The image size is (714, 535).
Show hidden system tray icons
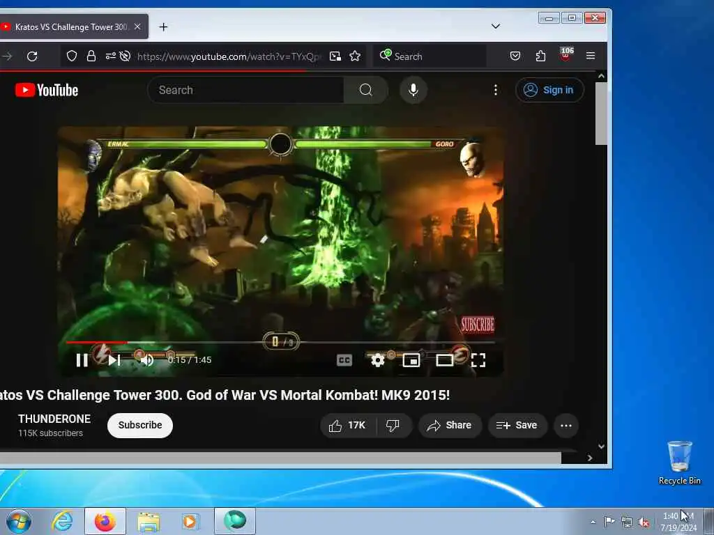pos(593,522)
